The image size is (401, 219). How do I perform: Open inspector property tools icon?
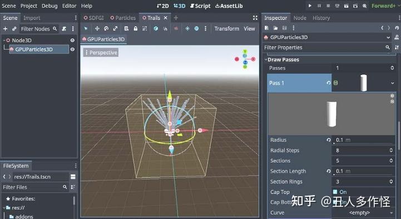[397, 47]
